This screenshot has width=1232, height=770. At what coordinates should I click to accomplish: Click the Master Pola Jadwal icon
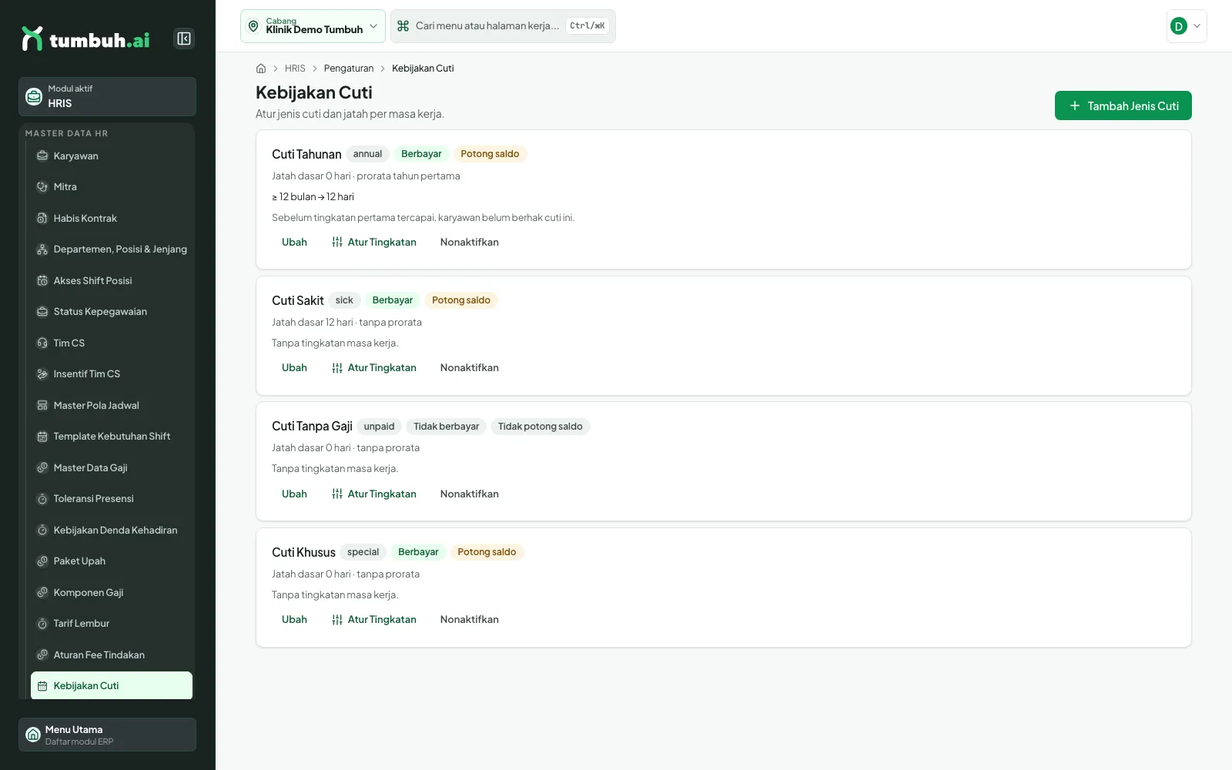pyautogui.click(x=42, y=406)
